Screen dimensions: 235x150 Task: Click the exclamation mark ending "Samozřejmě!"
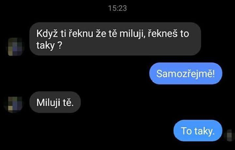point(213,73)
